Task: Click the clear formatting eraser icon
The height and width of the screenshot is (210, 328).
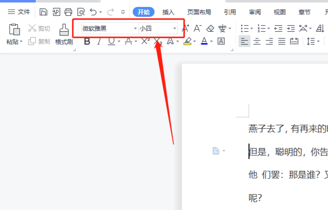Action: pos(210,28)
